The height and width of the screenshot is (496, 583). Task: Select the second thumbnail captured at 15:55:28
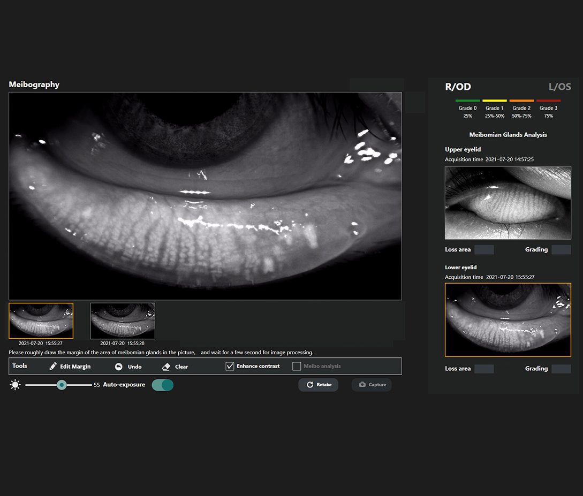point(123,321)
